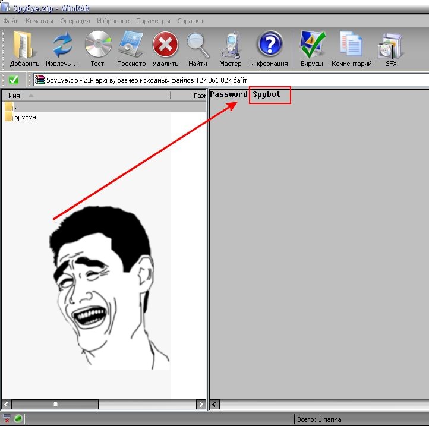
Task: Click the disk status icon in status bar
Action: (7, 418)
